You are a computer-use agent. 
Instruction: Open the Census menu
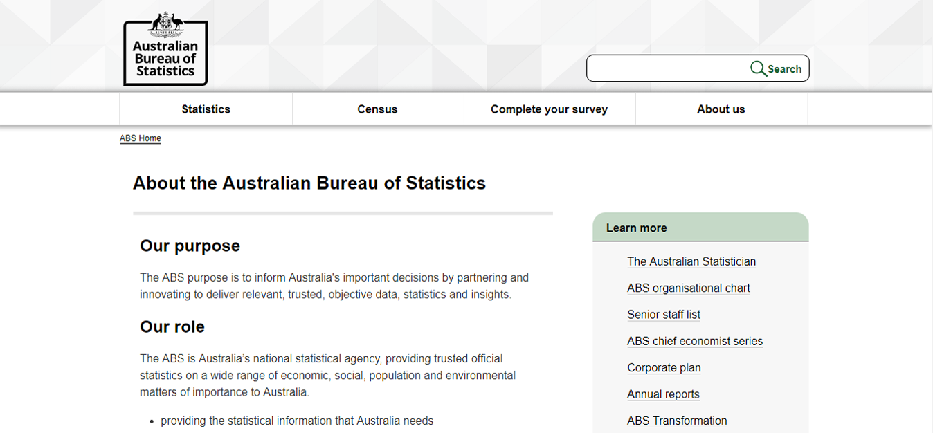click(x=377, y=109)
